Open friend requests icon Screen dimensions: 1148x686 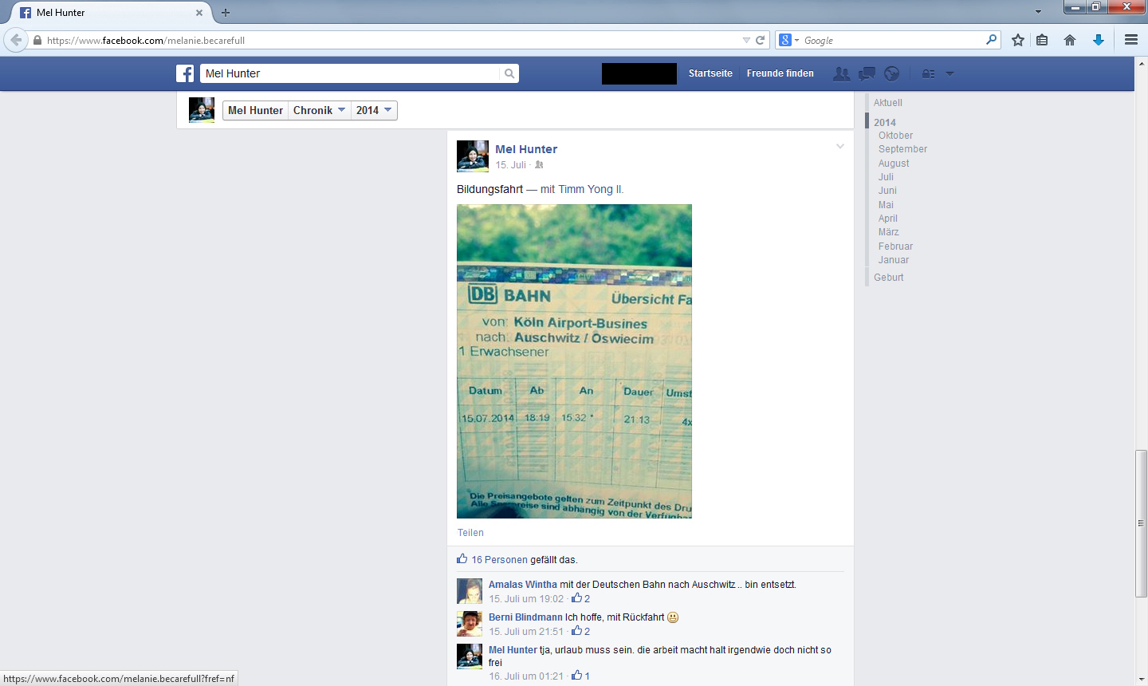click(x=841, y=73)
